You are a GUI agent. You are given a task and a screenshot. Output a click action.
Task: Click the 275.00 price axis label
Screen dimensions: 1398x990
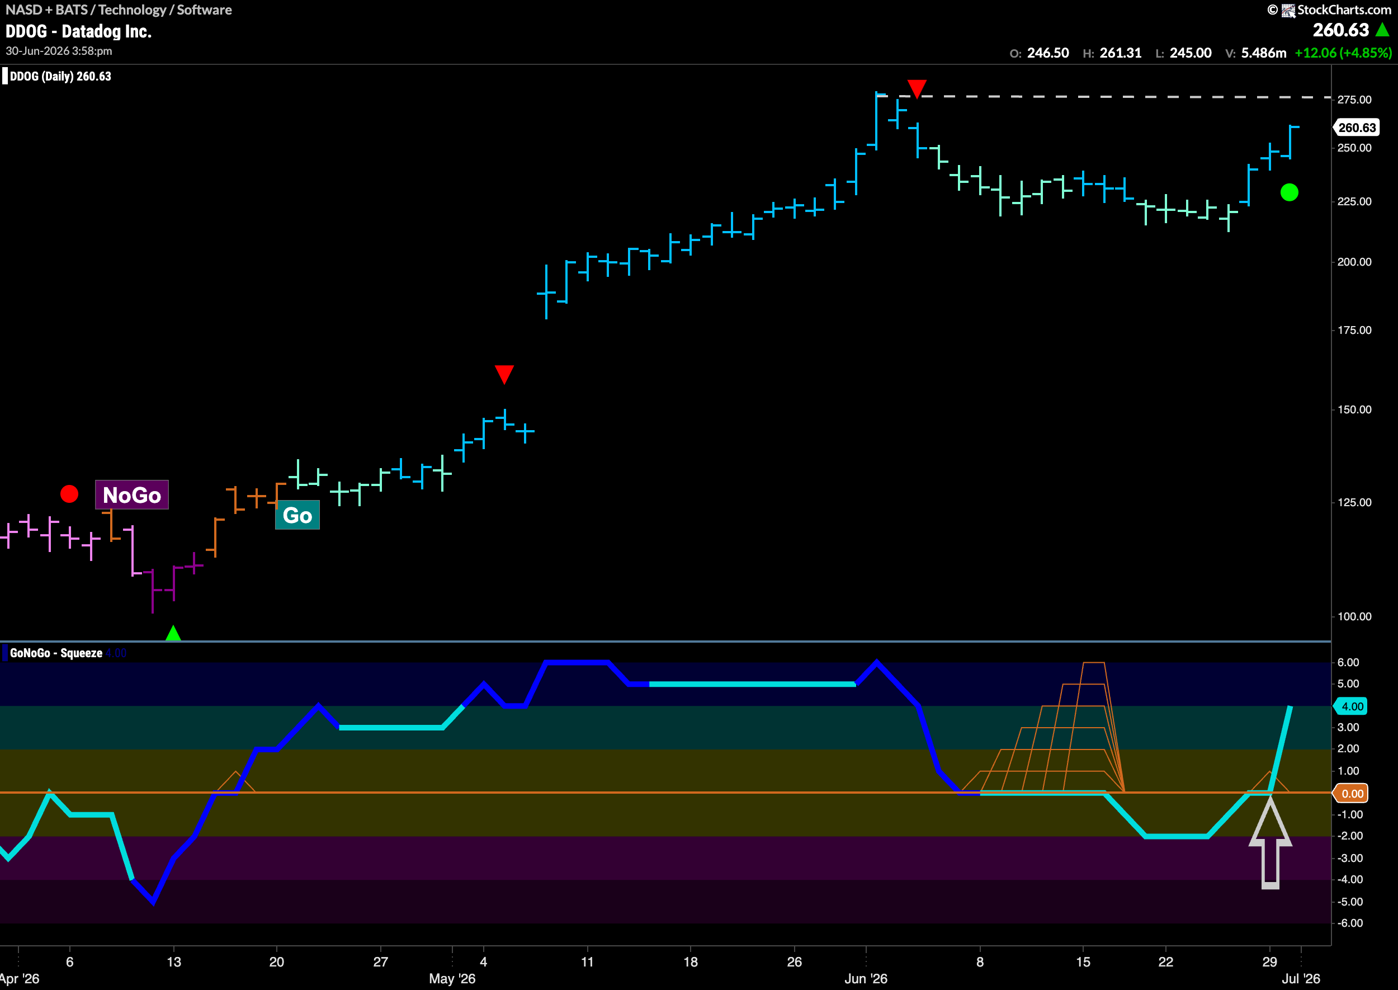click(1354, 100)
